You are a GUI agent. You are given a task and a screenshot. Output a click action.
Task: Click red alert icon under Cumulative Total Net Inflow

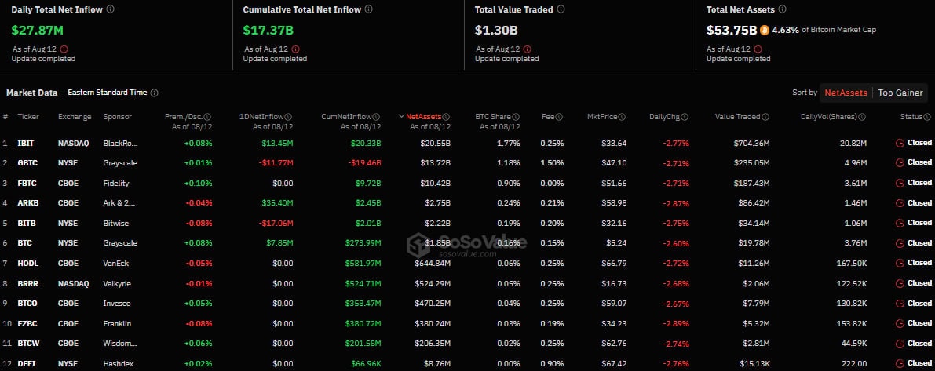tap(295, 49)
